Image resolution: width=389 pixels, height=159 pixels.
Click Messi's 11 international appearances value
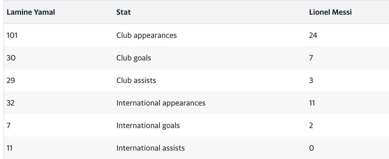point(312,103)
